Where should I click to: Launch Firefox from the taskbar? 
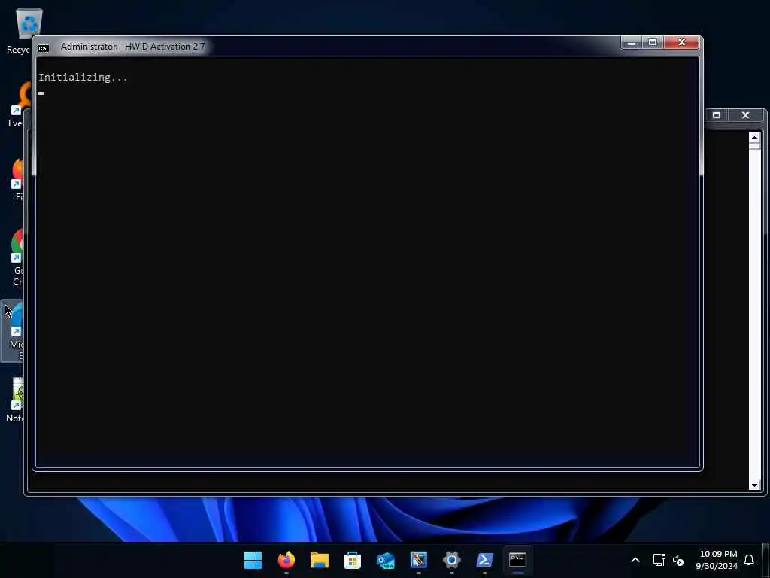pos(286,560)
